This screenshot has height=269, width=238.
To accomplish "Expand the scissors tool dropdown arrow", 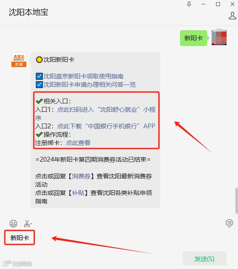I will 31,224.
